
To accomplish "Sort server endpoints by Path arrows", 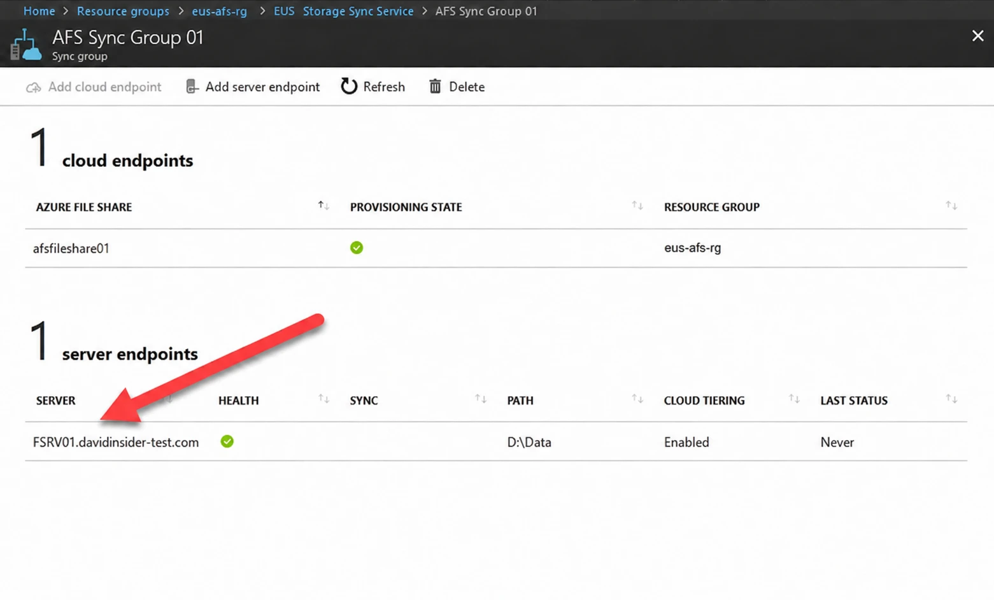I will [x=637, y=399].
